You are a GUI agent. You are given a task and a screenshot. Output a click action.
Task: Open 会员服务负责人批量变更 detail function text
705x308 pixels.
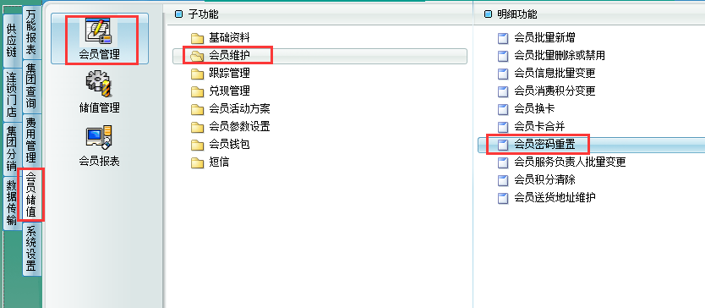570,162
